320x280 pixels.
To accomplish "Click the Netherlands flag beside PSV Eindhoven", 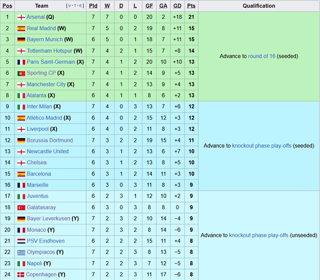I will (21, 241).
